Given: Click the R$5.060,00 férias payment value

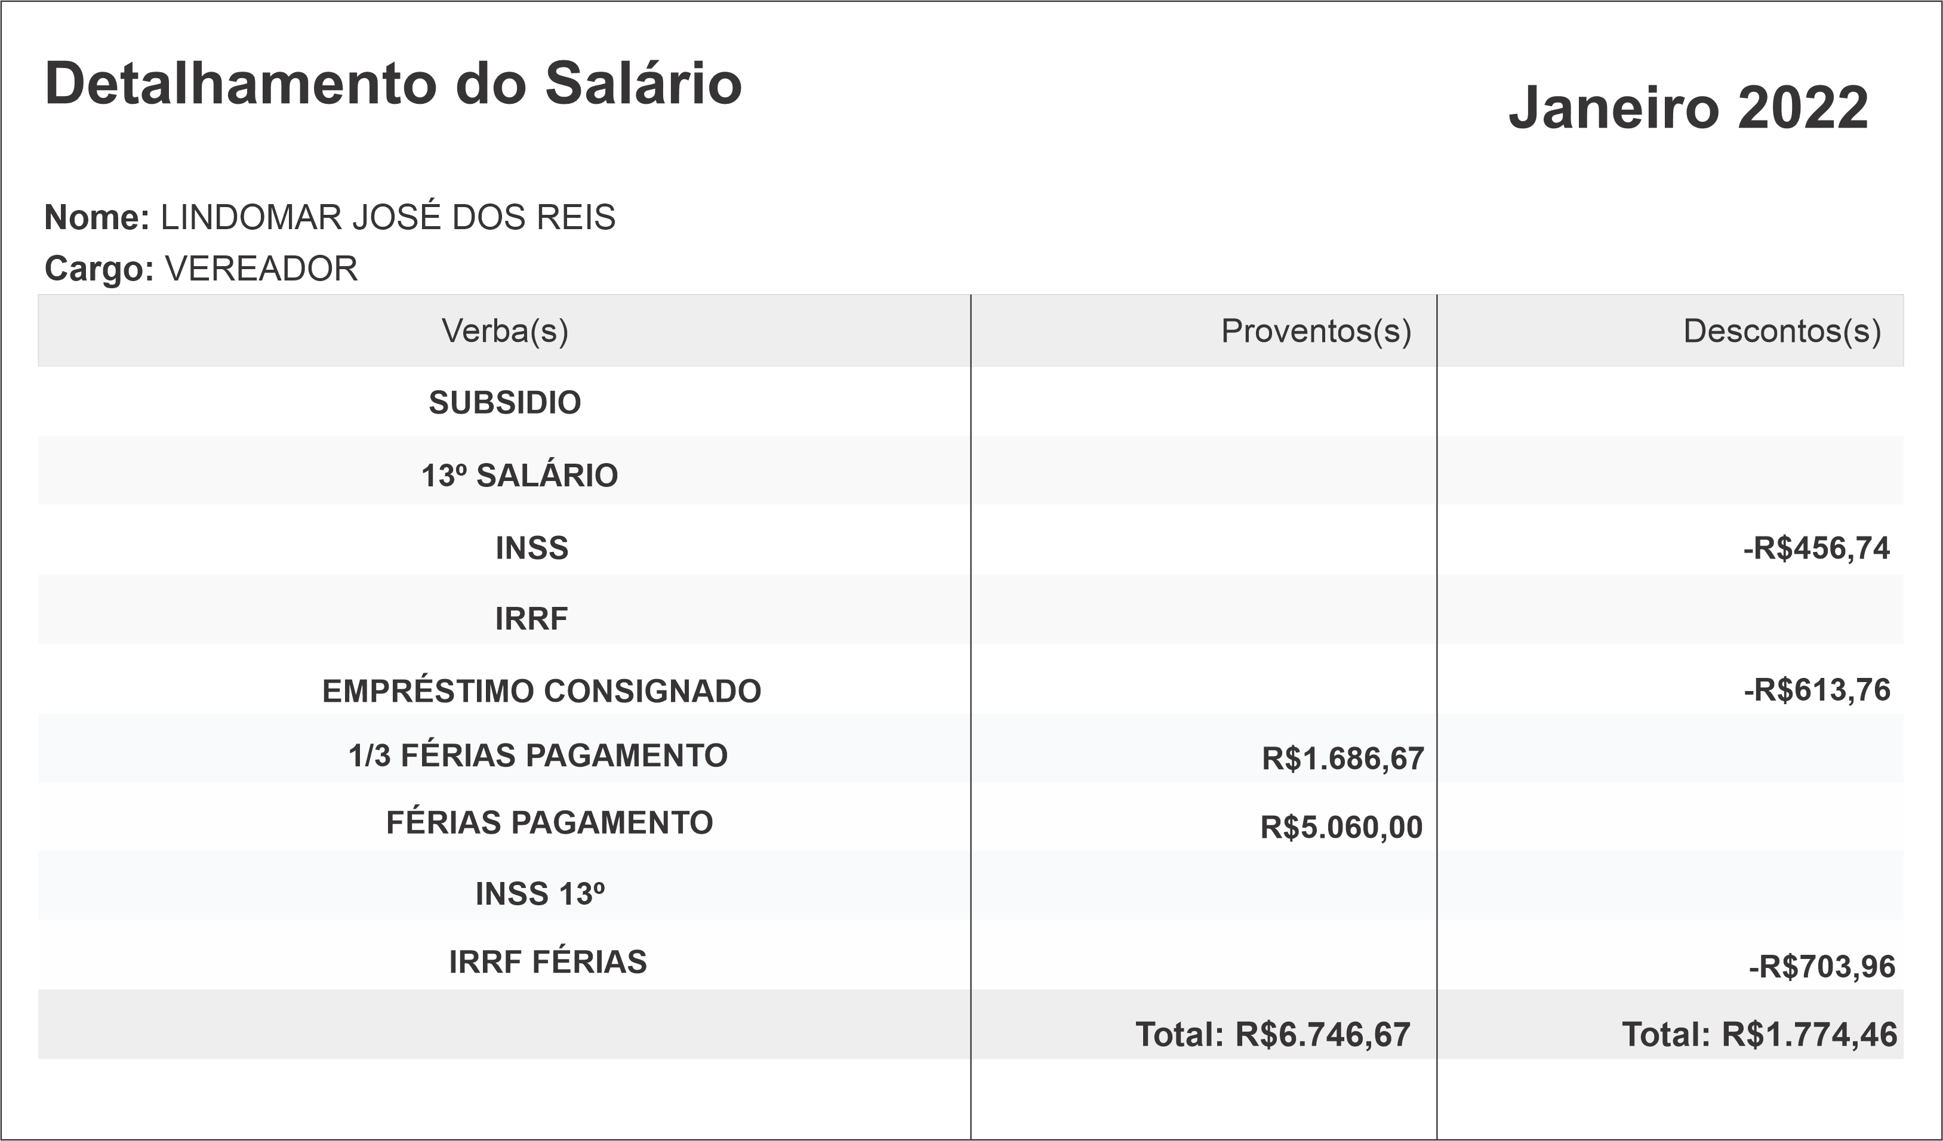Looking at the screenshot, I should 1341,827.
